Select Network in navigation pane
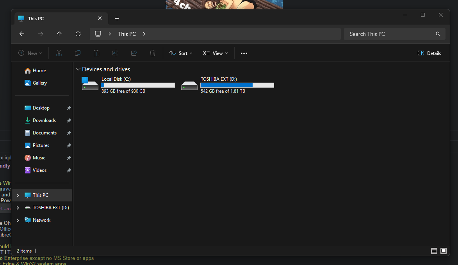Image resolution: width=458 pixels, height=265 pixels. click(42, 221)
